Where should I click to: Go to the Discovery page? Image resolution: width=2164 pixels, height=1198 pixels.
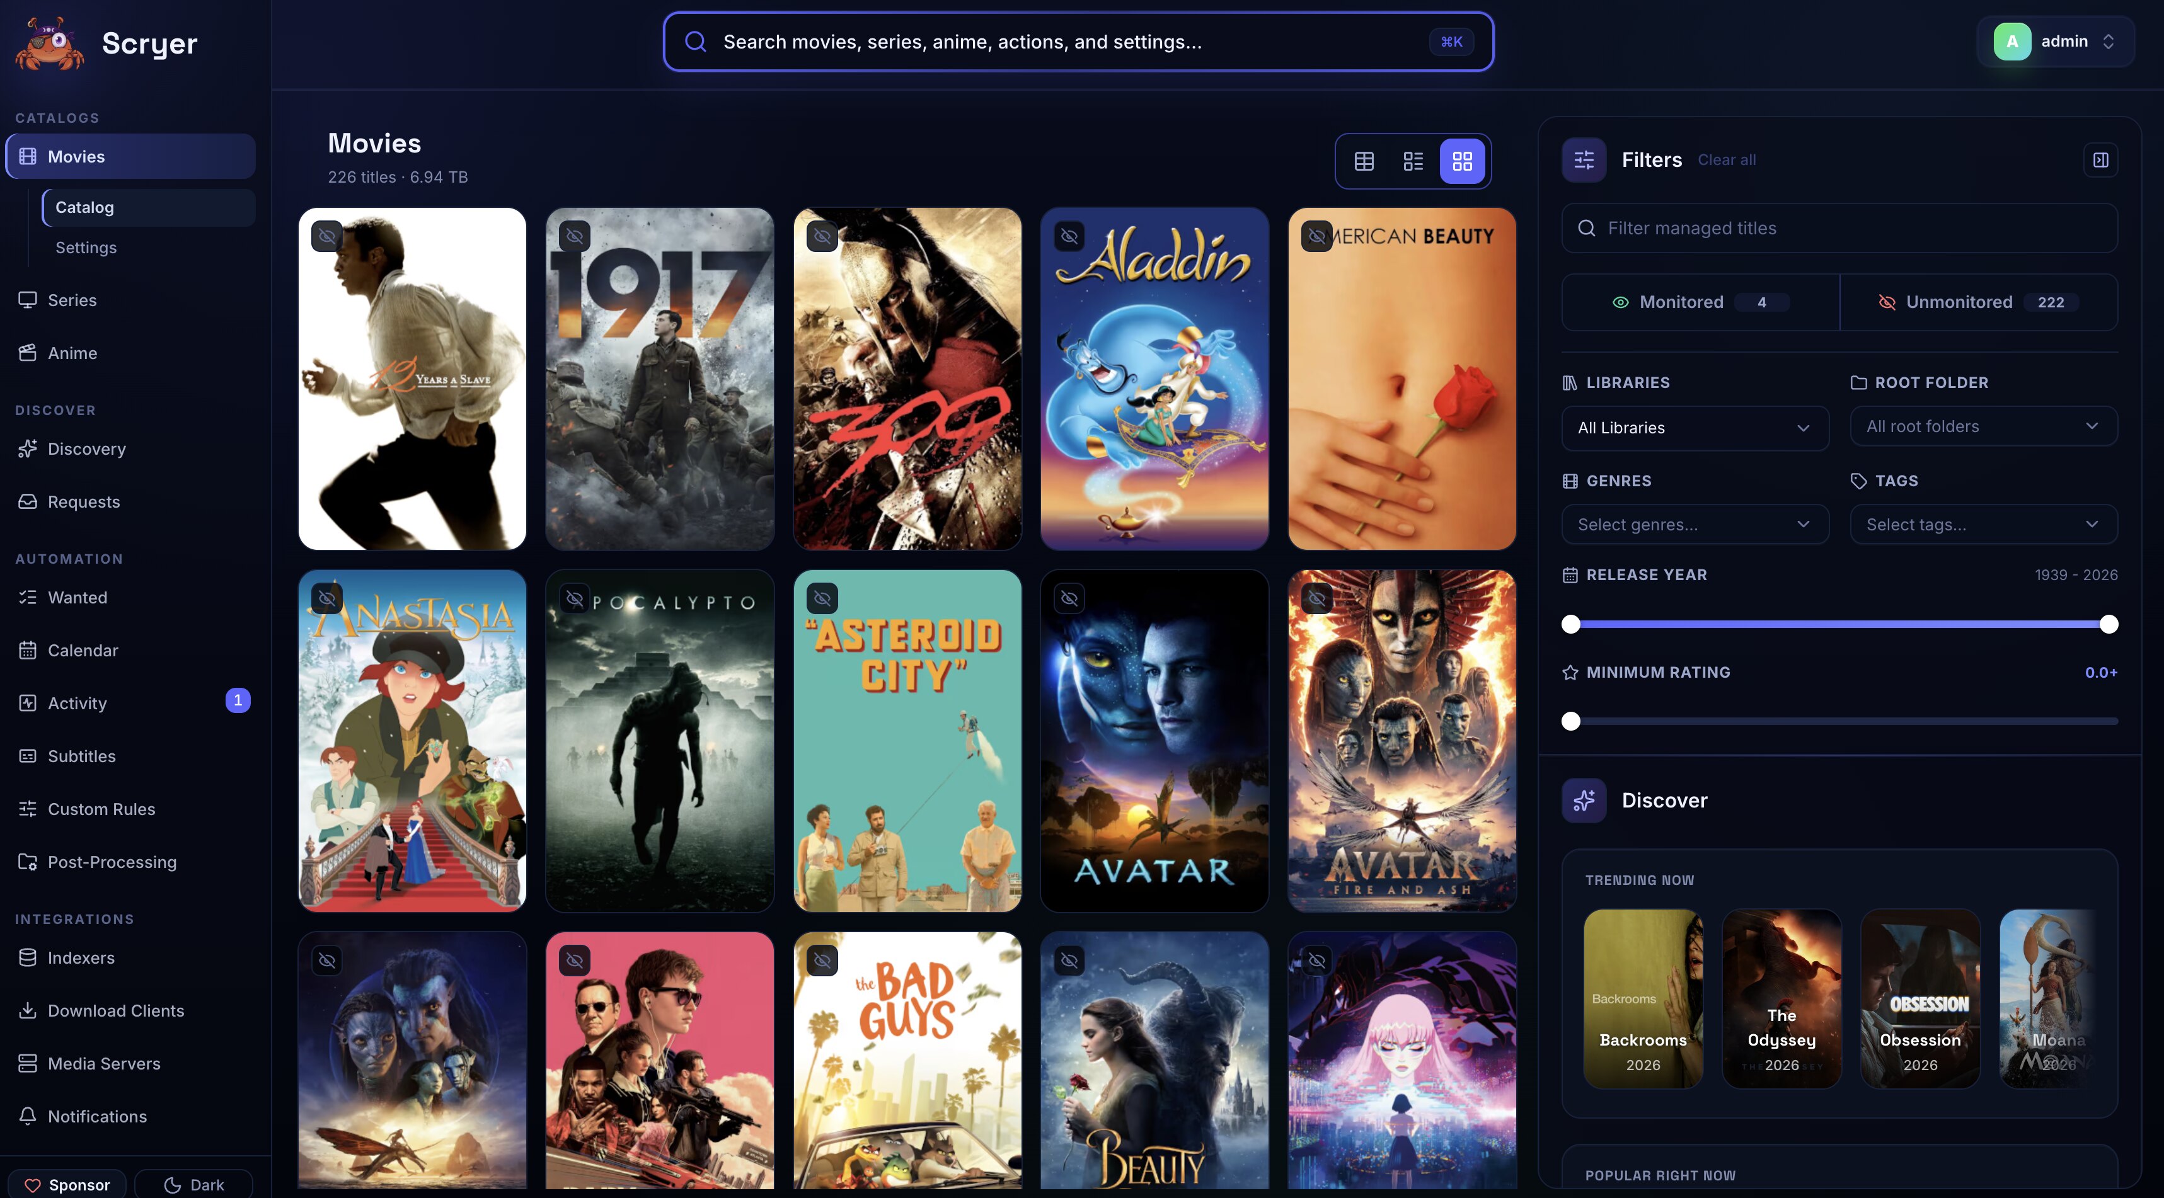click(86, 448)
